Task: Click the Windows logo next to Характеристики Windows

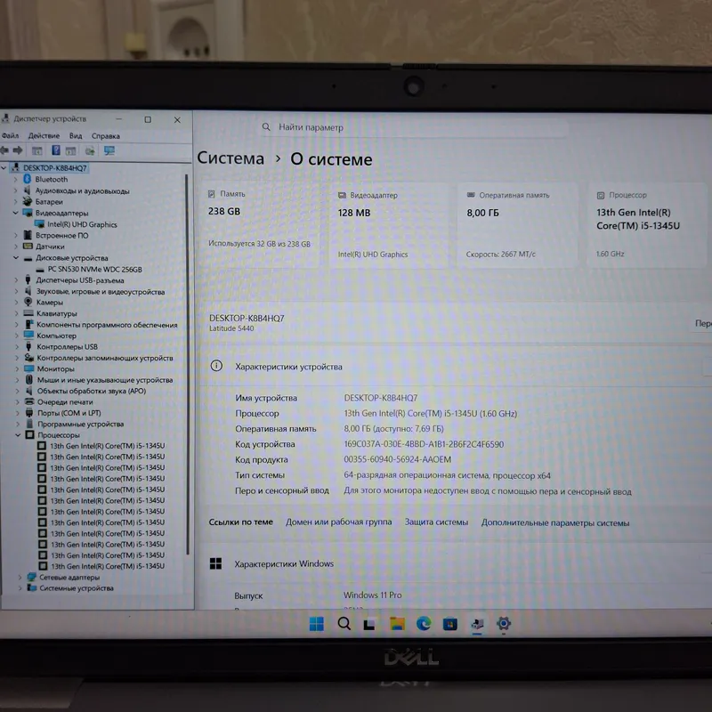Action: 215,563
